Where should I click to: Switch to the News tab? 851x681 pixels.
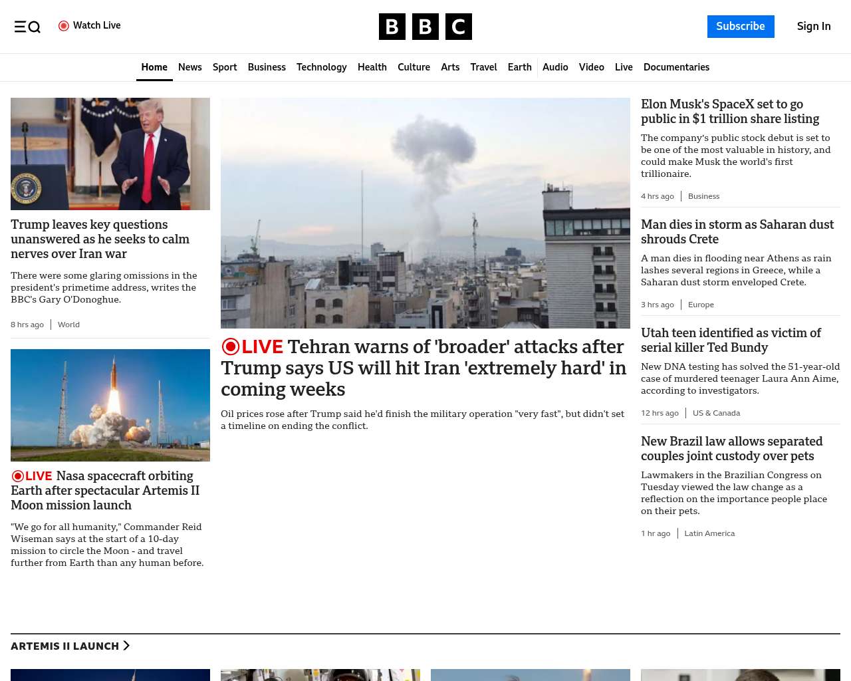click(x=189, y=67)
